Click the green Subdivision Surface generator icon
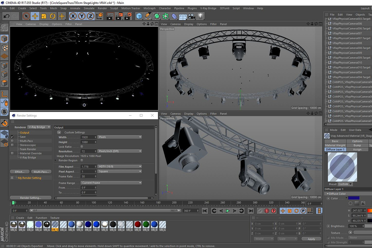The image size is (372, 248). (157, 16)
